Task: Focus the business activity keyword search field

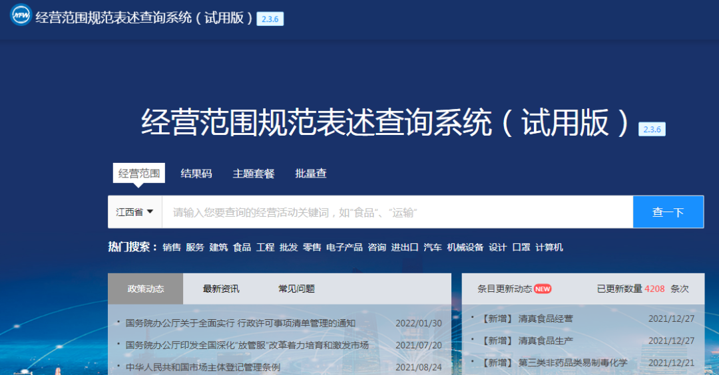Action: coord(397,212)
